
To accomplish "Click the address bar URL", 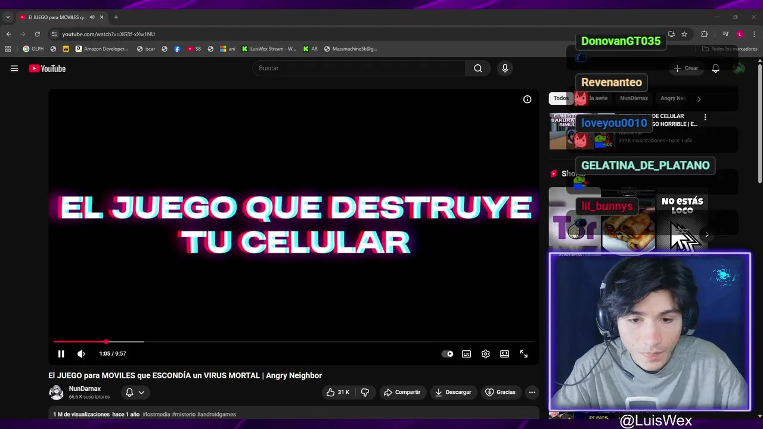I will point(108,35).
